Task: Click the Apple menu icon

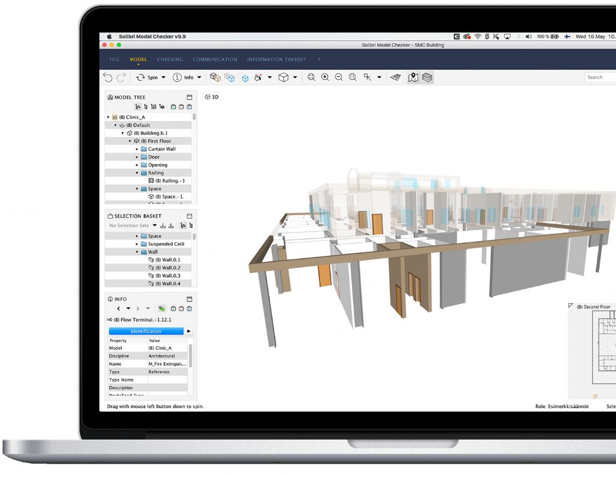Action: click(x=109, y=37)
